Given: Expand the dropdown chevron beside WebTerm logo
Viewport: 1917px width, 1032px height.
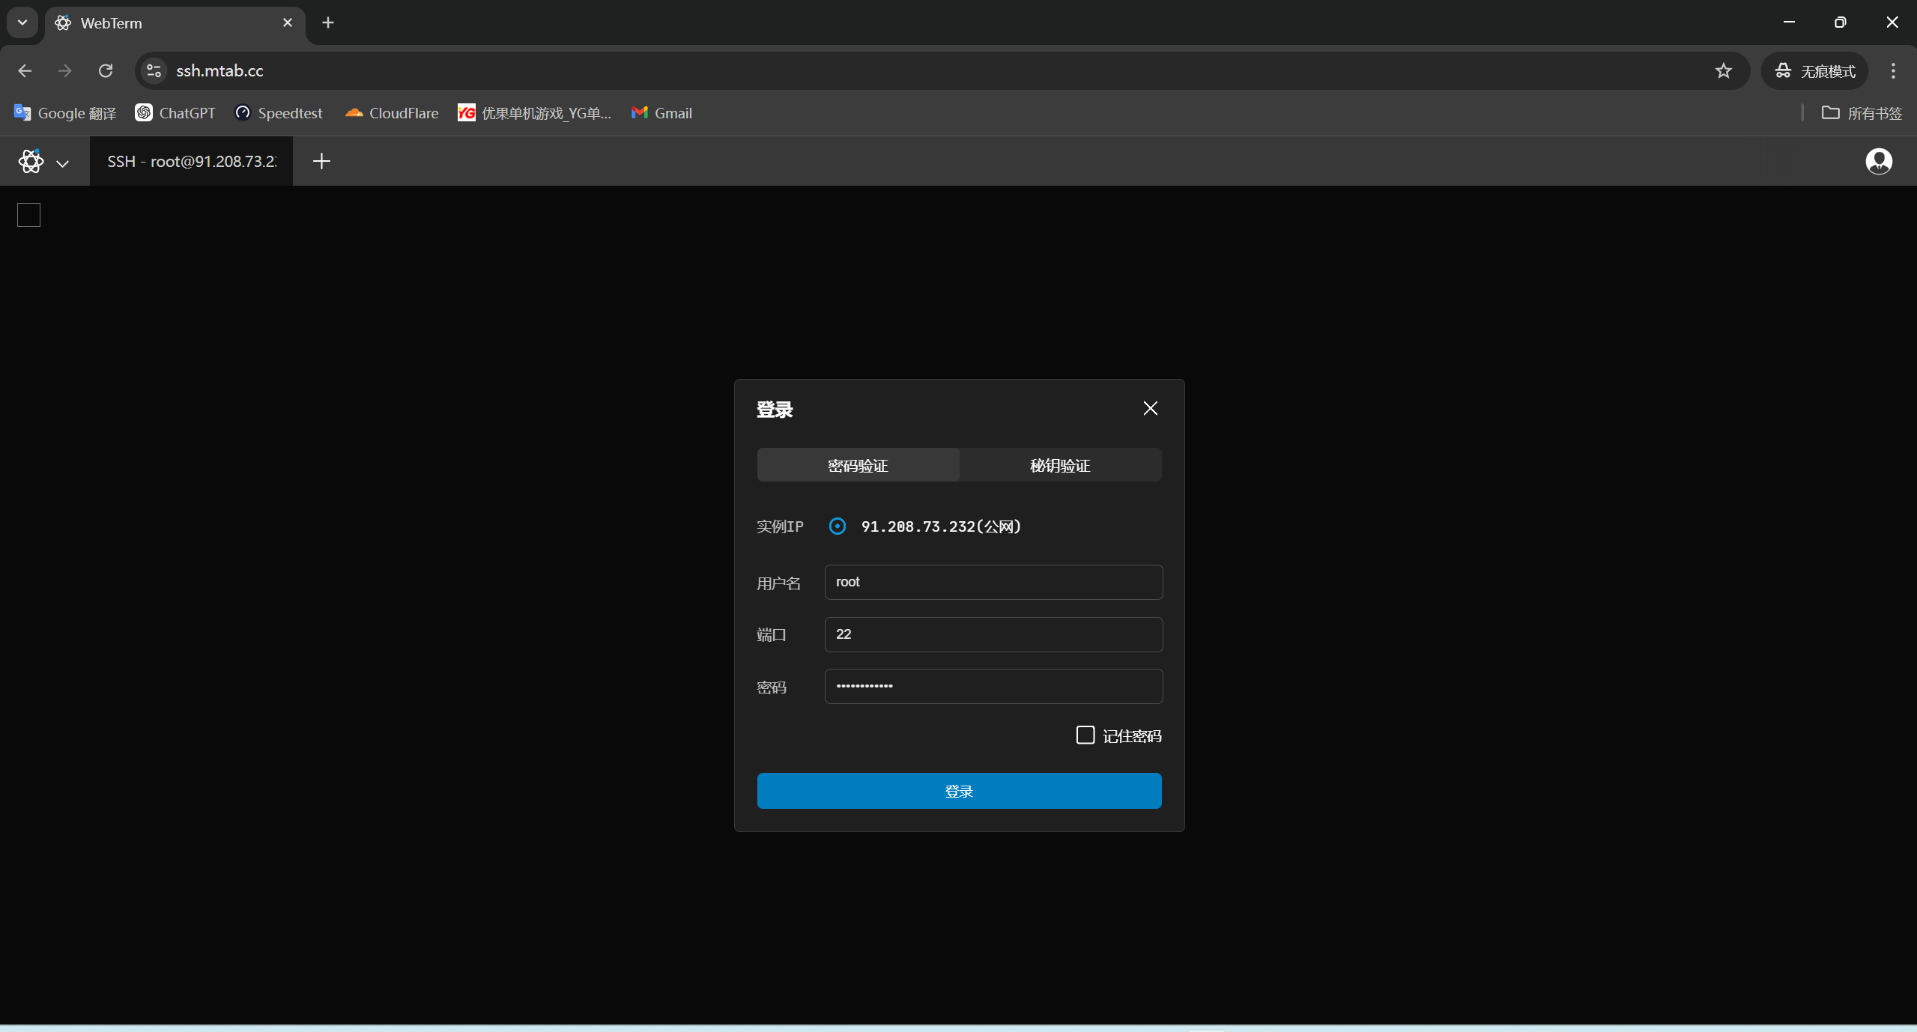Looking at the screenshot, I should pyautogui.click(x=63, y=163).
